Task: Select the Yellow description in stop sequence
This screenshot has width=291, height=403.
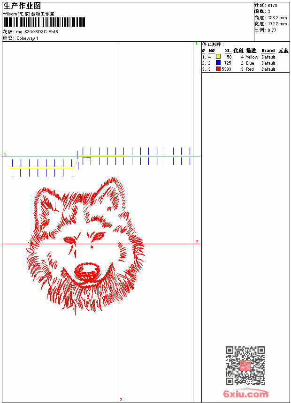Action: pos(252,57)
